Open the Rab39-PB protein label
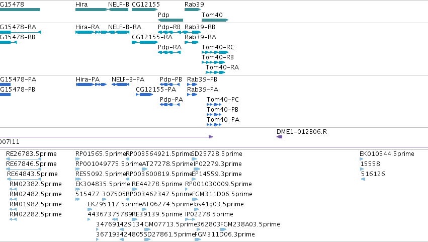 tap(202, 79)
